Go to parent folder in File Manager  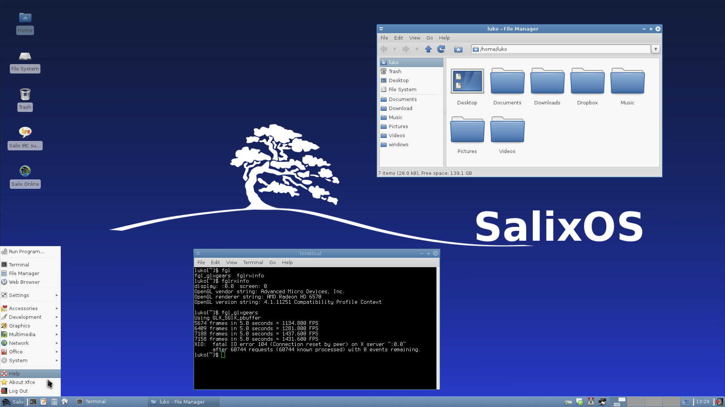[x=428, y=49]
